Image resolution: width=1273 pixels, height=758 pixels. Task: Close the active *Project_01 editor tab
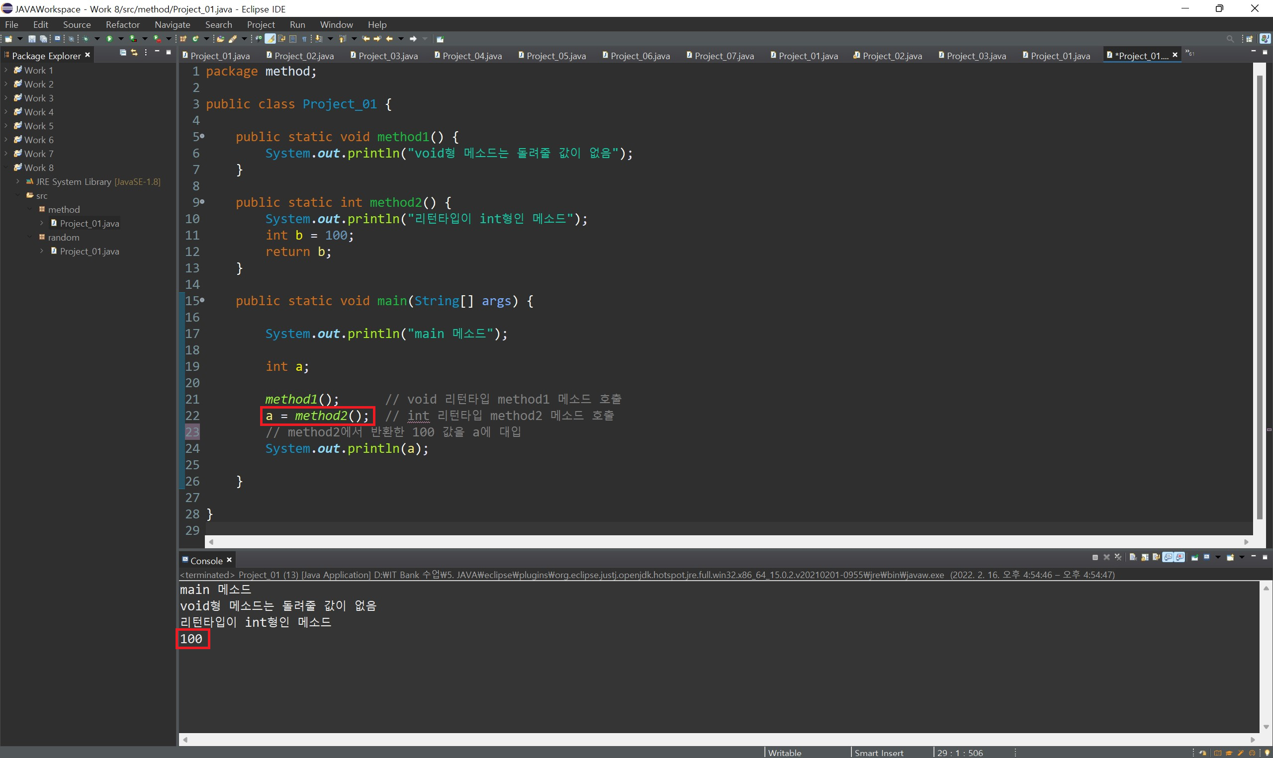(1175, 55)
